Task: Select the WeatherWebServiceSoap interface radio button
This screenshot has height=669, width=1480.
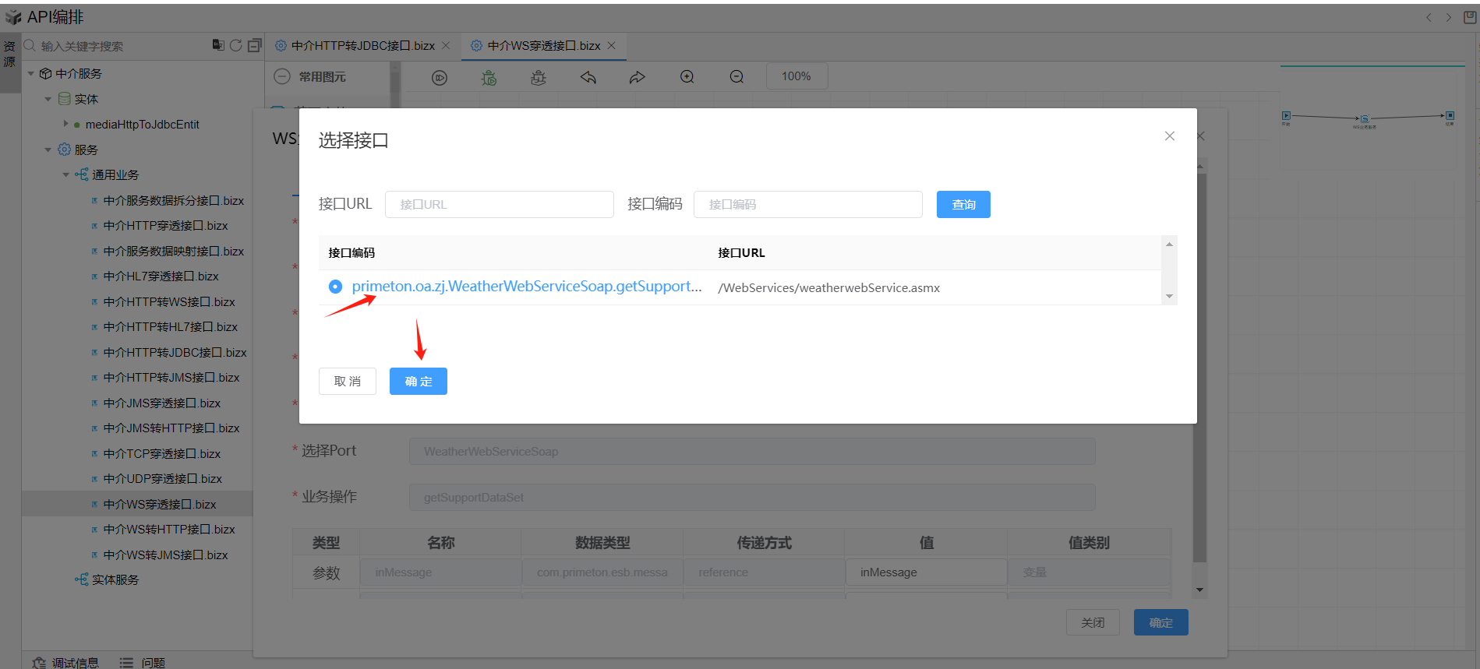Action: click(335, 287)
